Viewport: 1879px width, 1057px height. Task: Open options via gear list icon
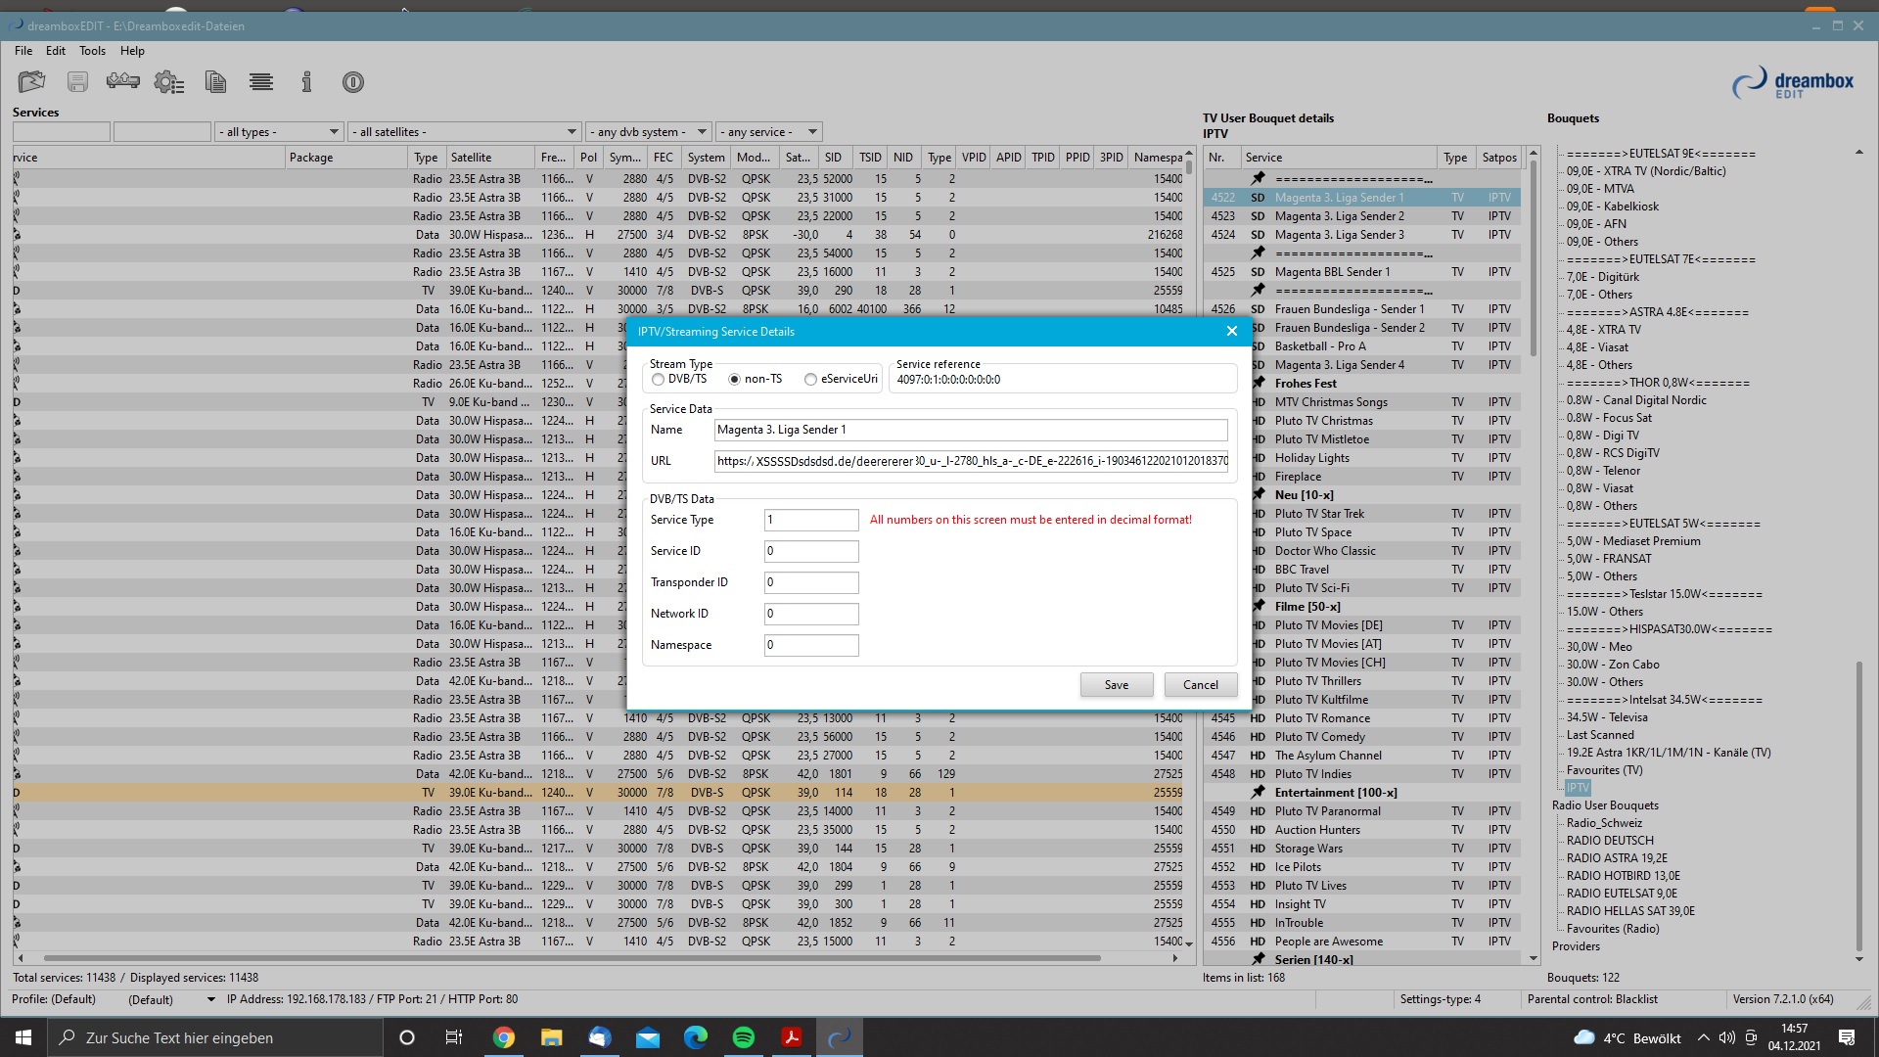coord(169,82)
